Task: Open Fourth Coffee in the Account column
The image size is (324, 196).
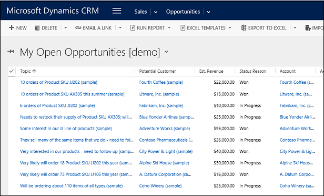Action: point(297,82)
